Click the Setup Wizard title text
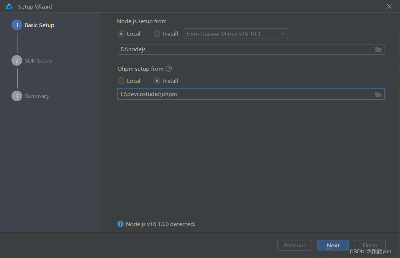The image size is (400, 258). pos(35,7)
